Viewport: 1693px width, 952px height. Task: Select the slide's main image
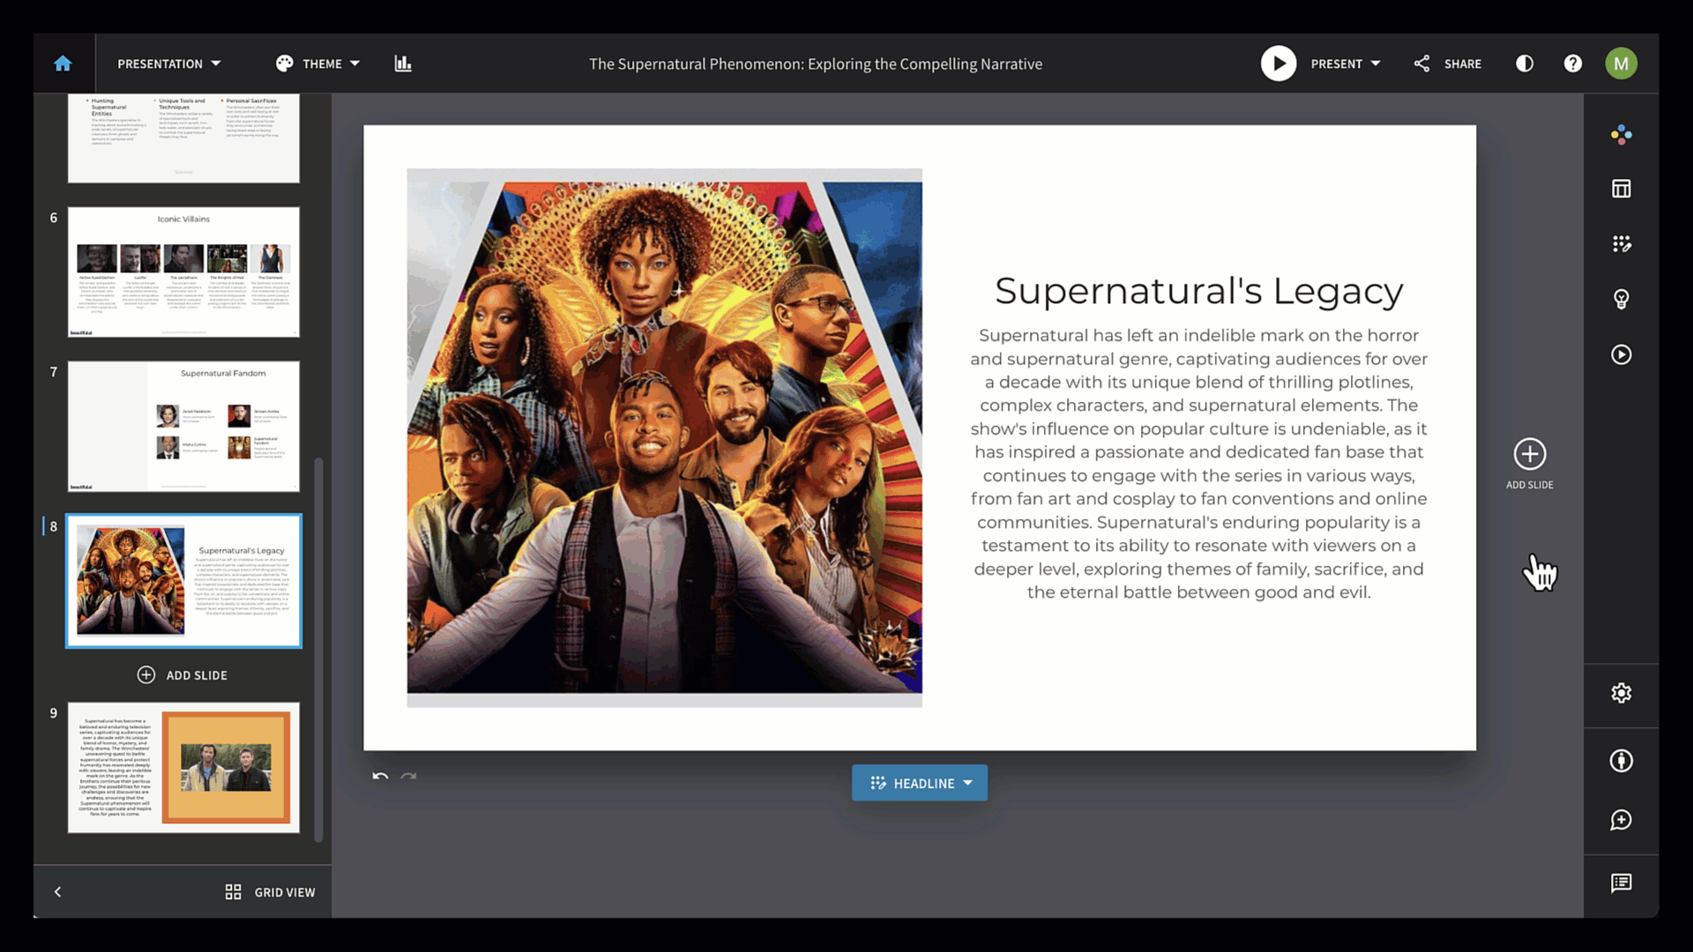(x=665, y=438)
